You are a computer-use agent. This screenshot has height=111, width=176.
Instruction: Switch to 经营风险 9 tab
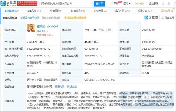(x=56, y=11)
